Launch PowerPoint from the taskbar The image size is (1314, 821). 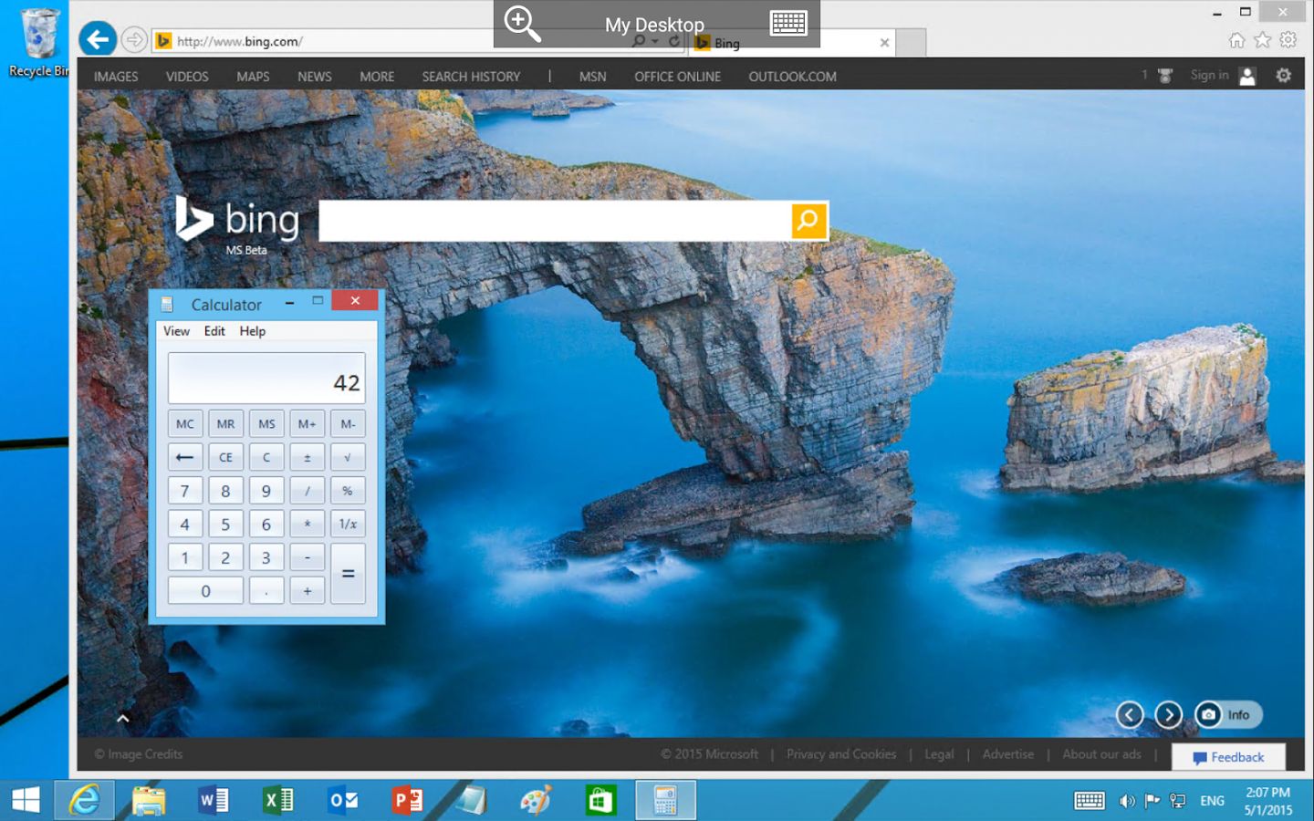coord(407,800)
